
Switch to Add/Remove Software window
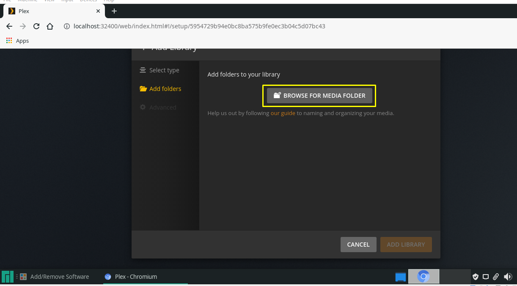click(x=55, y=277)
